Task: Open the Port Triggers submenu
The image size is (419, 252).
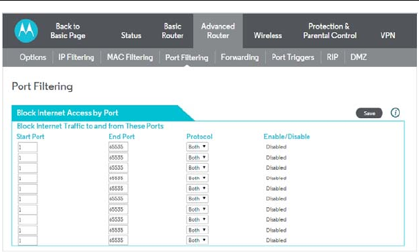Action: click(x=293, y=57)
